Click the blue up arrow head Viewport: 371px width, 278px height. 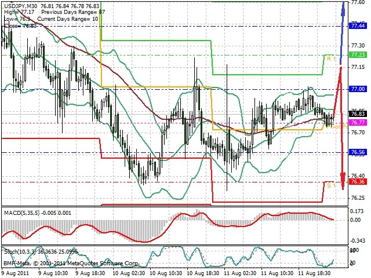[344, 9]
